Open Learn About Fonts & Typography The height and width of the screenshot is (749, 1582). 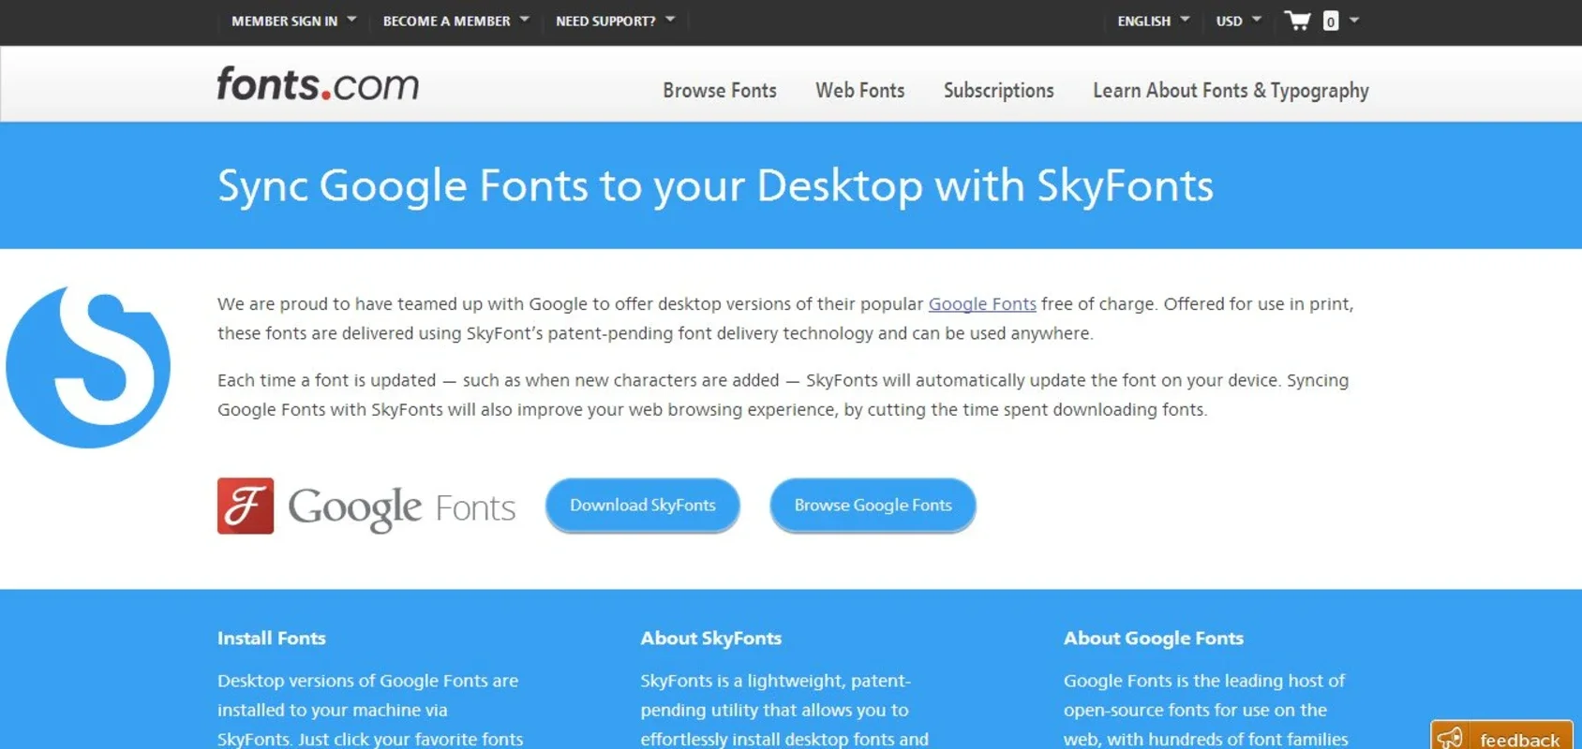point(1231,91)
